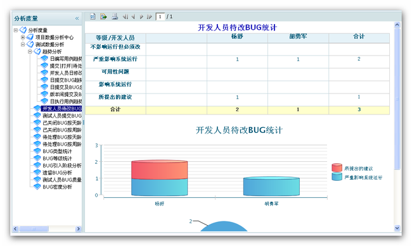This screenshot has height=246, width=412.
Task: Click the red bar segment in chart
Action: click(160, 169)
